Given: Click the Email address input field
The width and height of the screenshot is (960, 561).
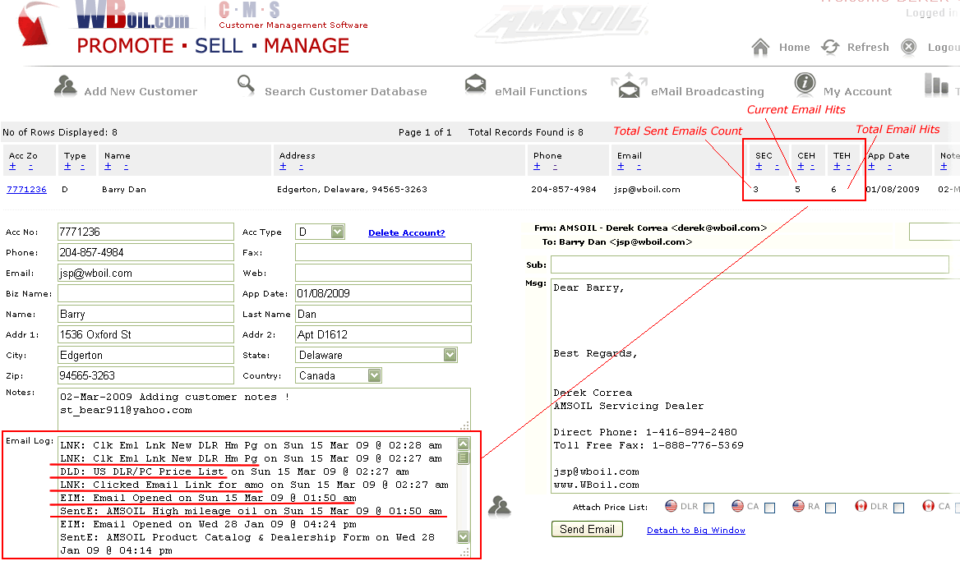Looking at the screenshot, I should 145,273.
